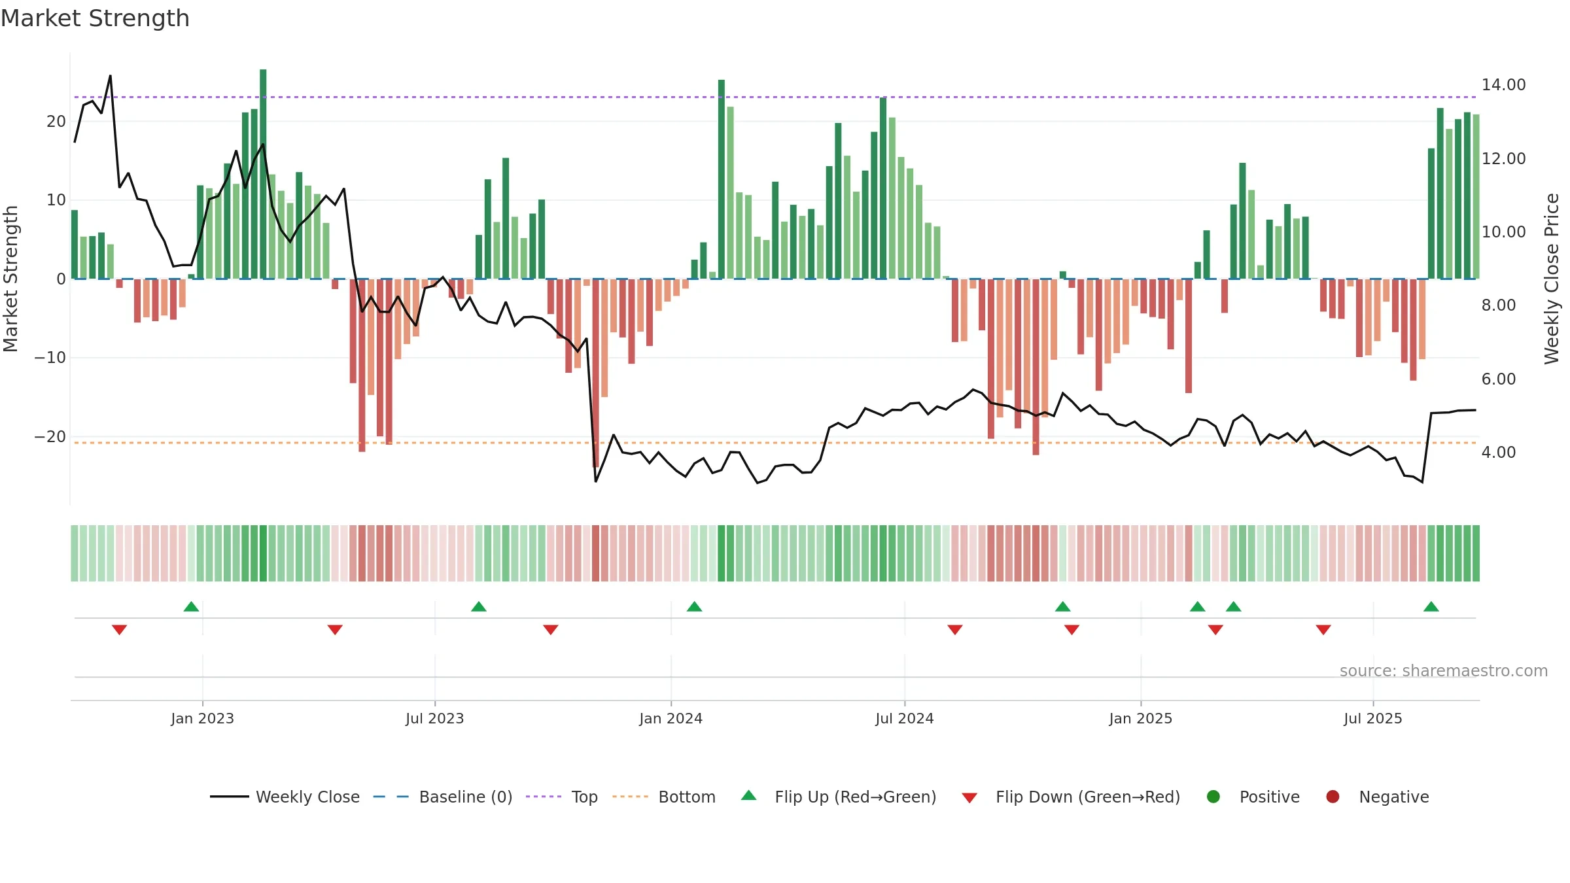Select the Flip Down marker closest before Jul 2025
Screen dimensions: 1570x883
1323,630
